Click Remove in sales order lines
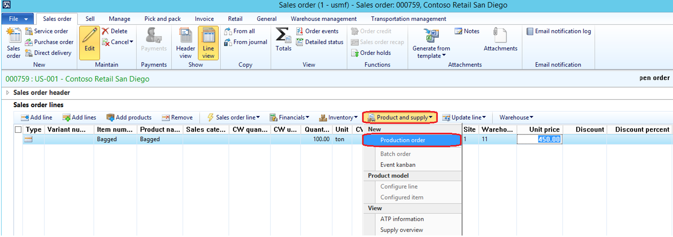Viewport: 673px width, 237px height. point(177,117)
